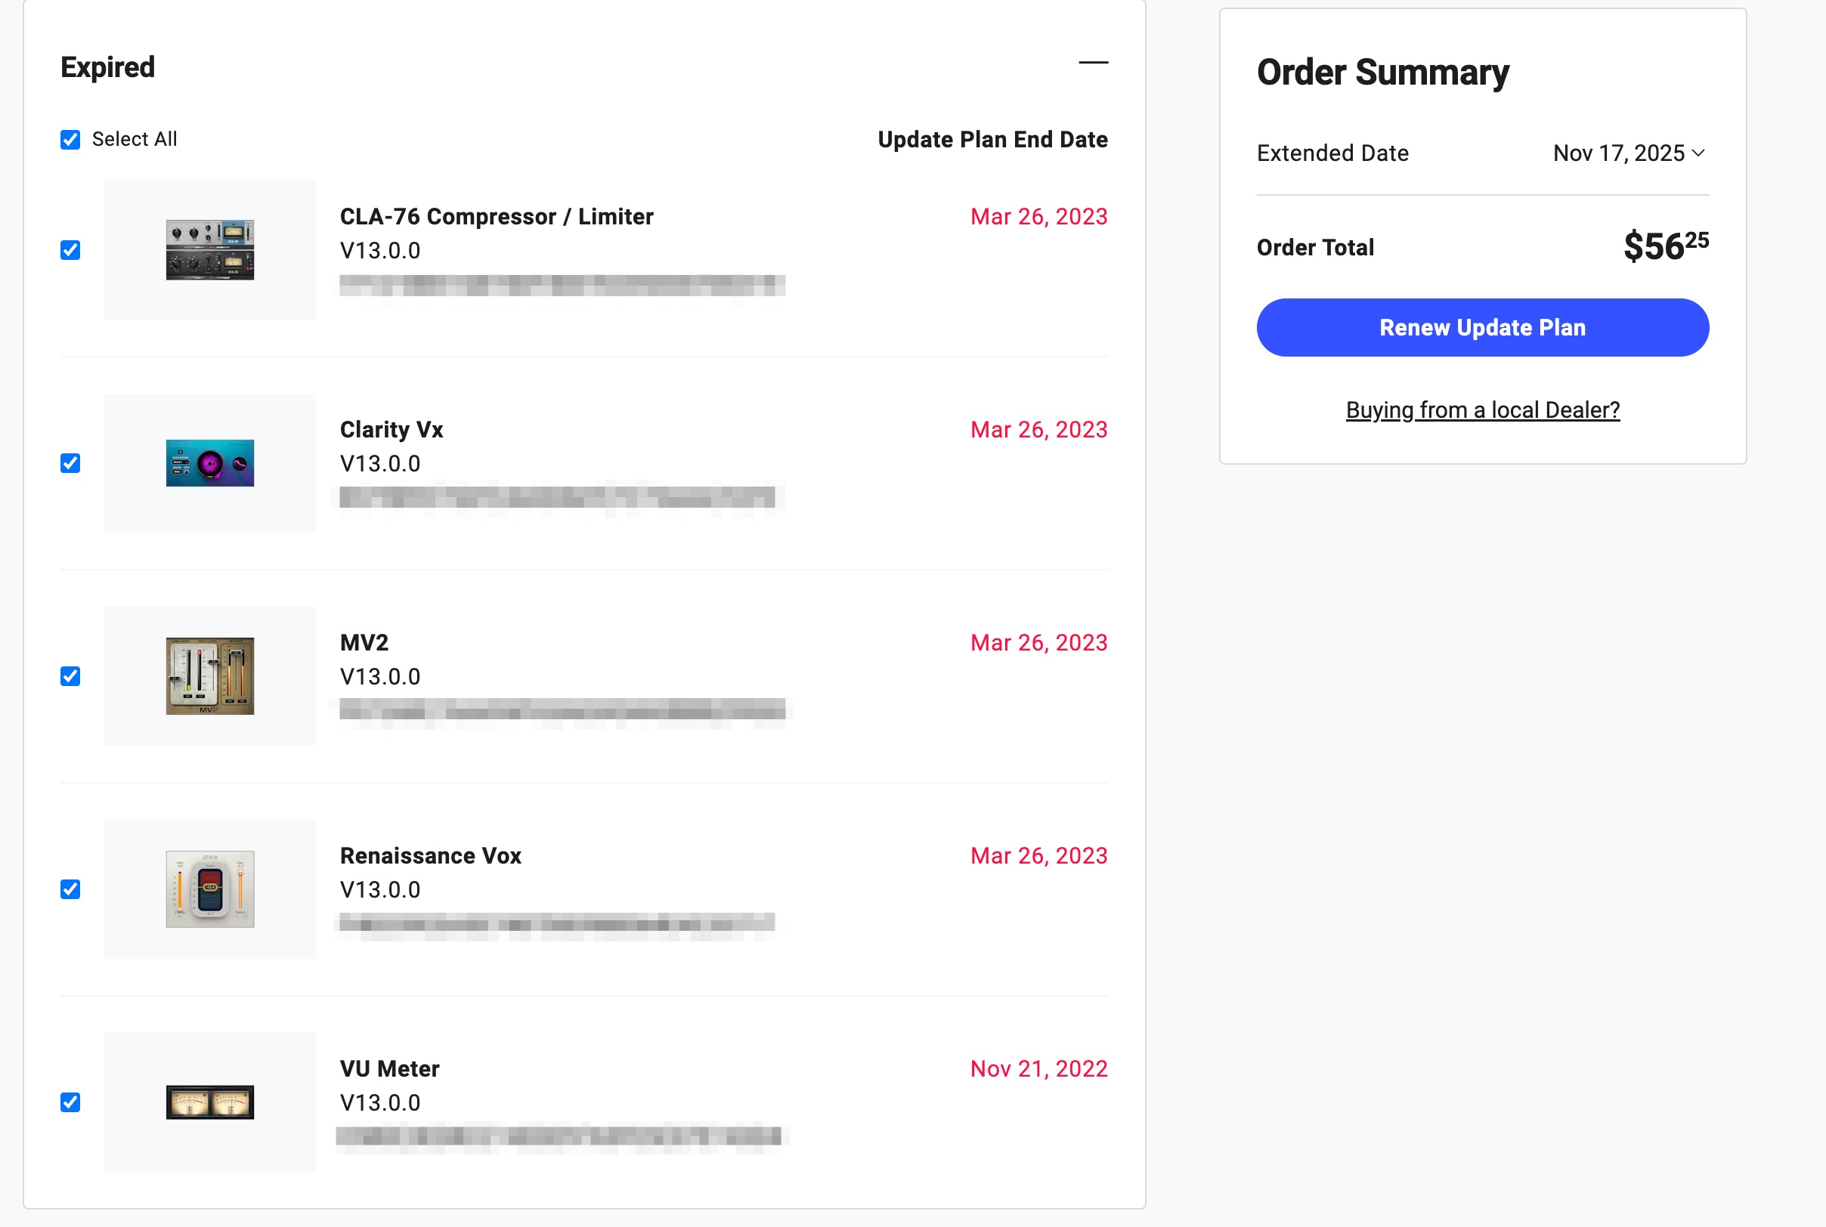Click the CLA-76 Compressor plugin thumbnail
This screenshot has height=1227, width=1826.
click(210, 249)
